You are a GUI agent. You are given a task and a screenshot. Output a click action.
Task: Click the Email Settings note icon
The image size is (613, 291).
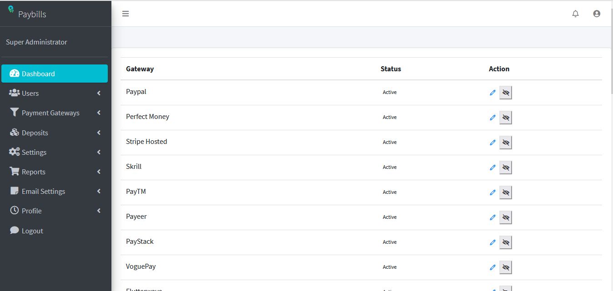[x=14, y=191]
